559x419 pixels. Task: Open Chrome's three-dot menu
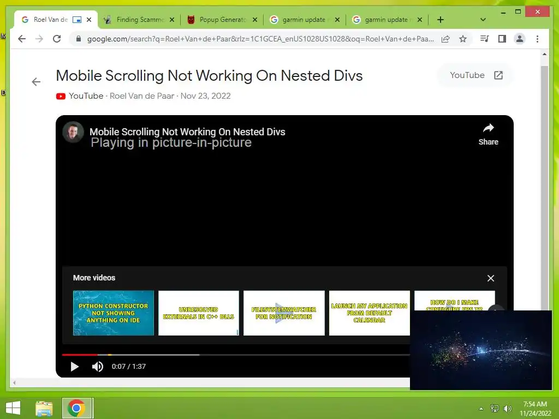[537, 39]
